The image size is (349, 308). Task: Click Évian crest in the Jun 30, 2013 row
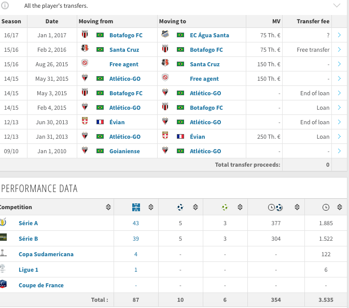click(x=85, y=121)
